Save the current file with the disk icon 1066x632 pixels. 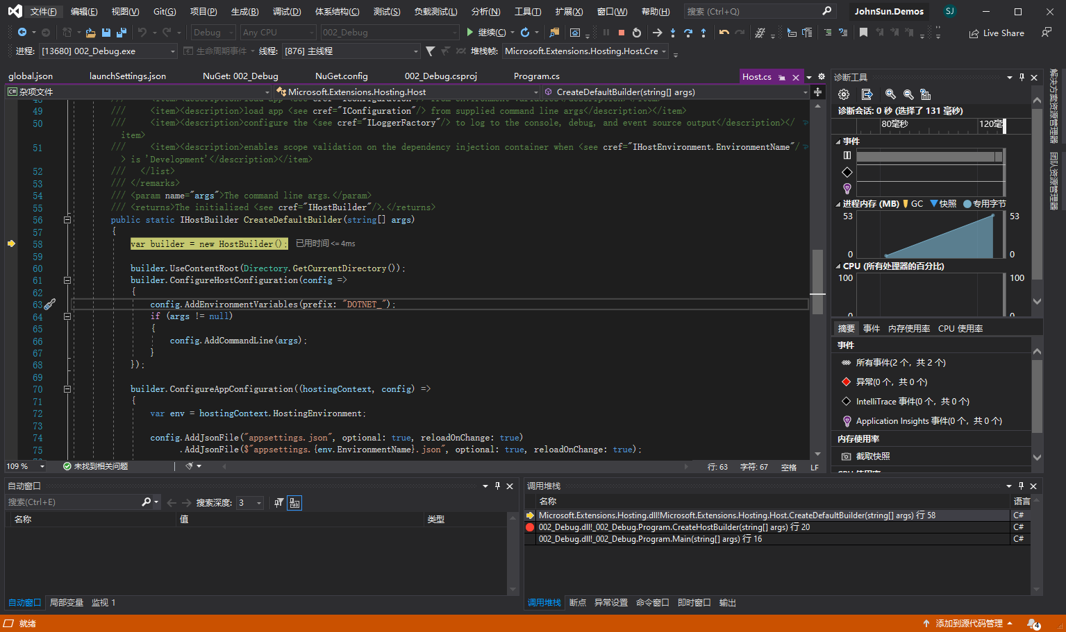click(106, 33)
